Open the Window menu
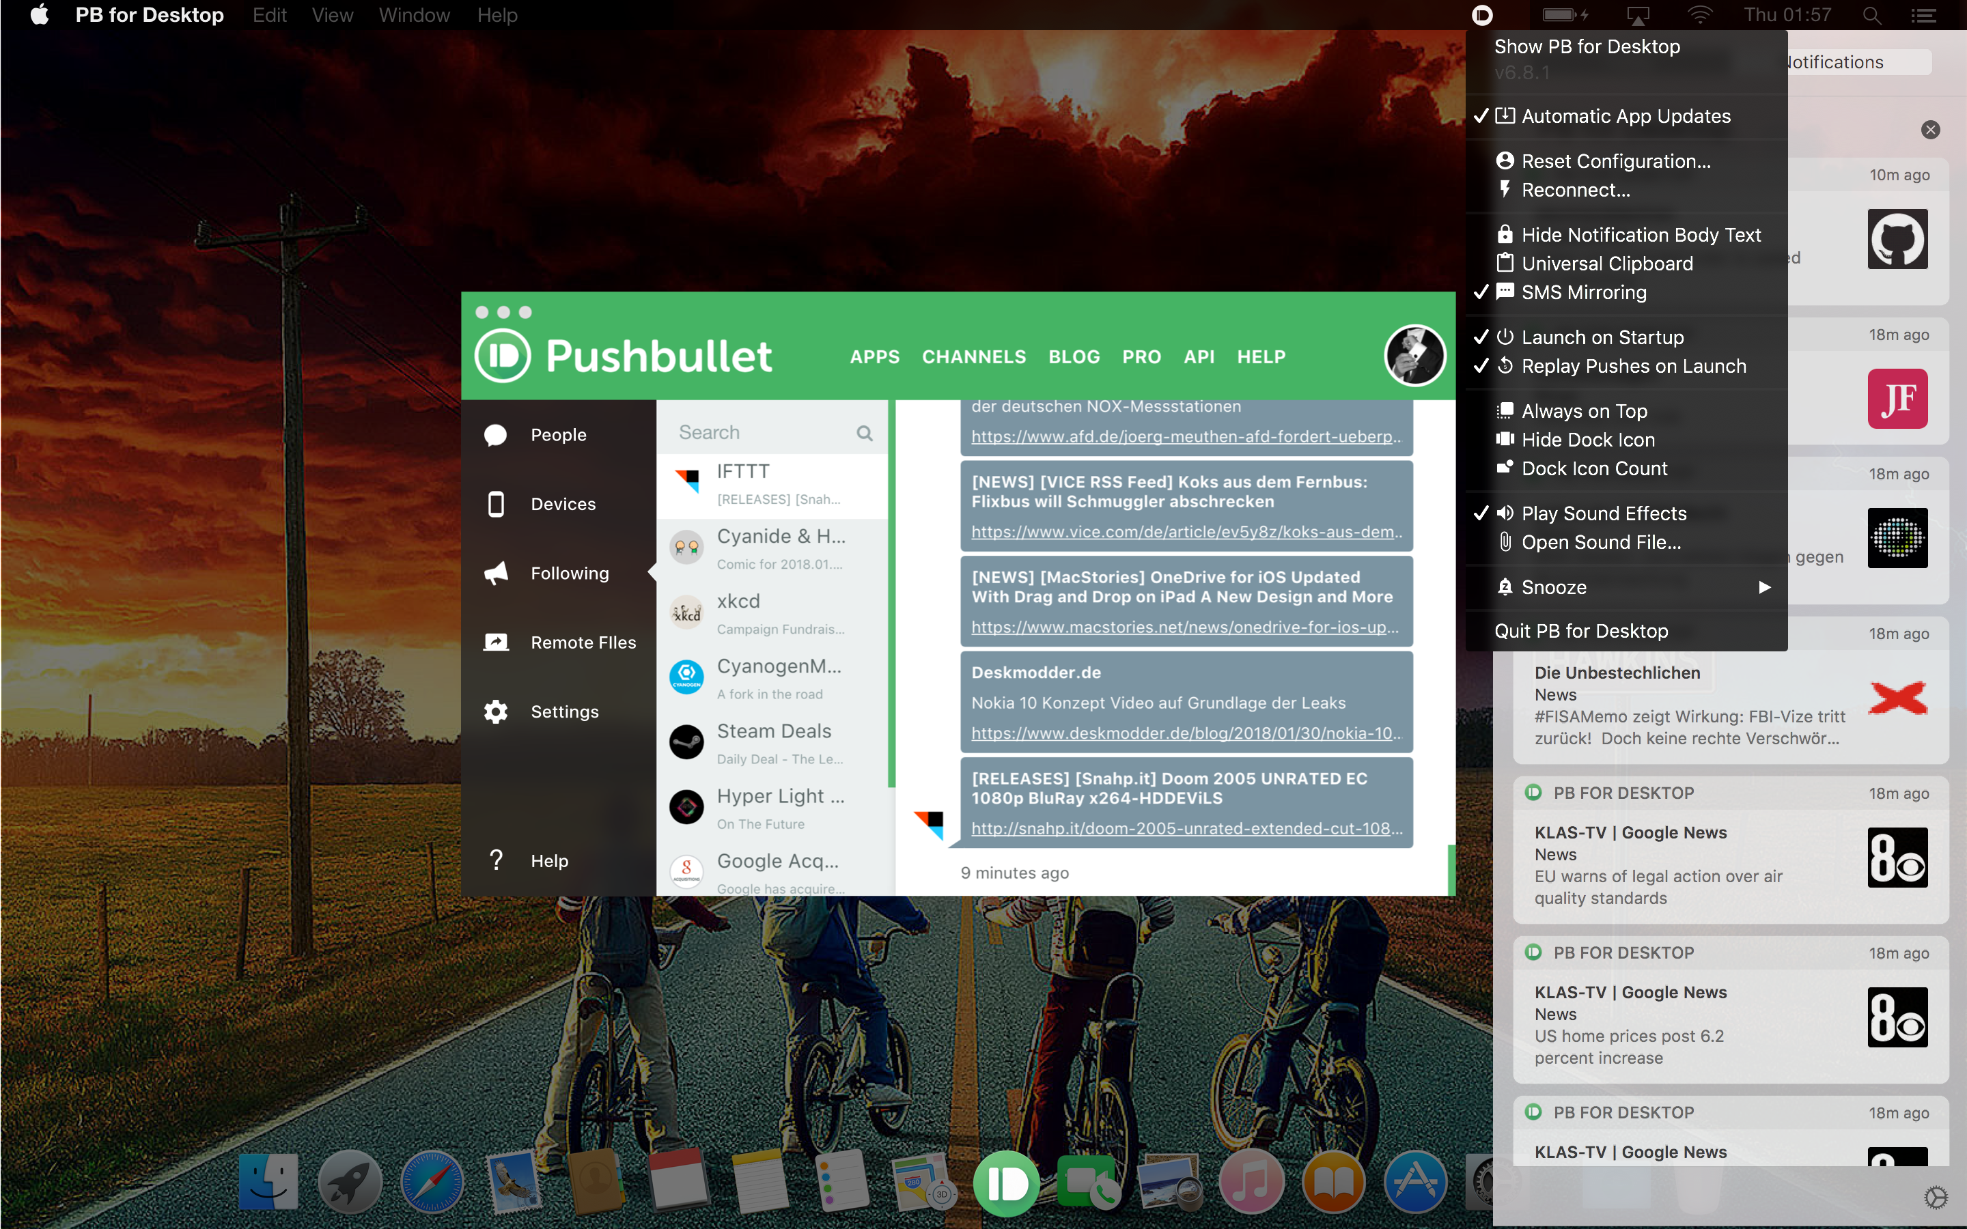Image resolution: width=1967 pixels, height=1229 pixels. (x=414, y=16)
